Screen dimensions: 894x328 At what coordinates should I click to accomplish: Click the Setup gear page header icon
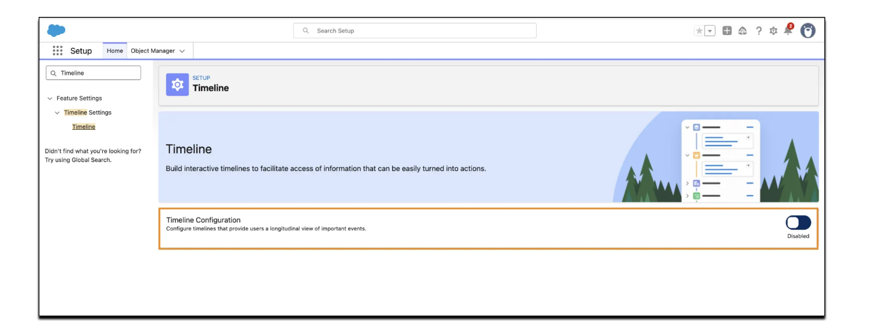point(177,84)
